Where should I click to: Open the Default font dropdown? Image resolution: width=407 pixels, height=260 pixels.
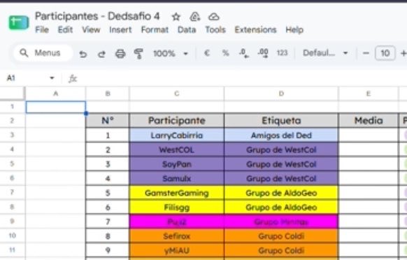tap(325, 53)
